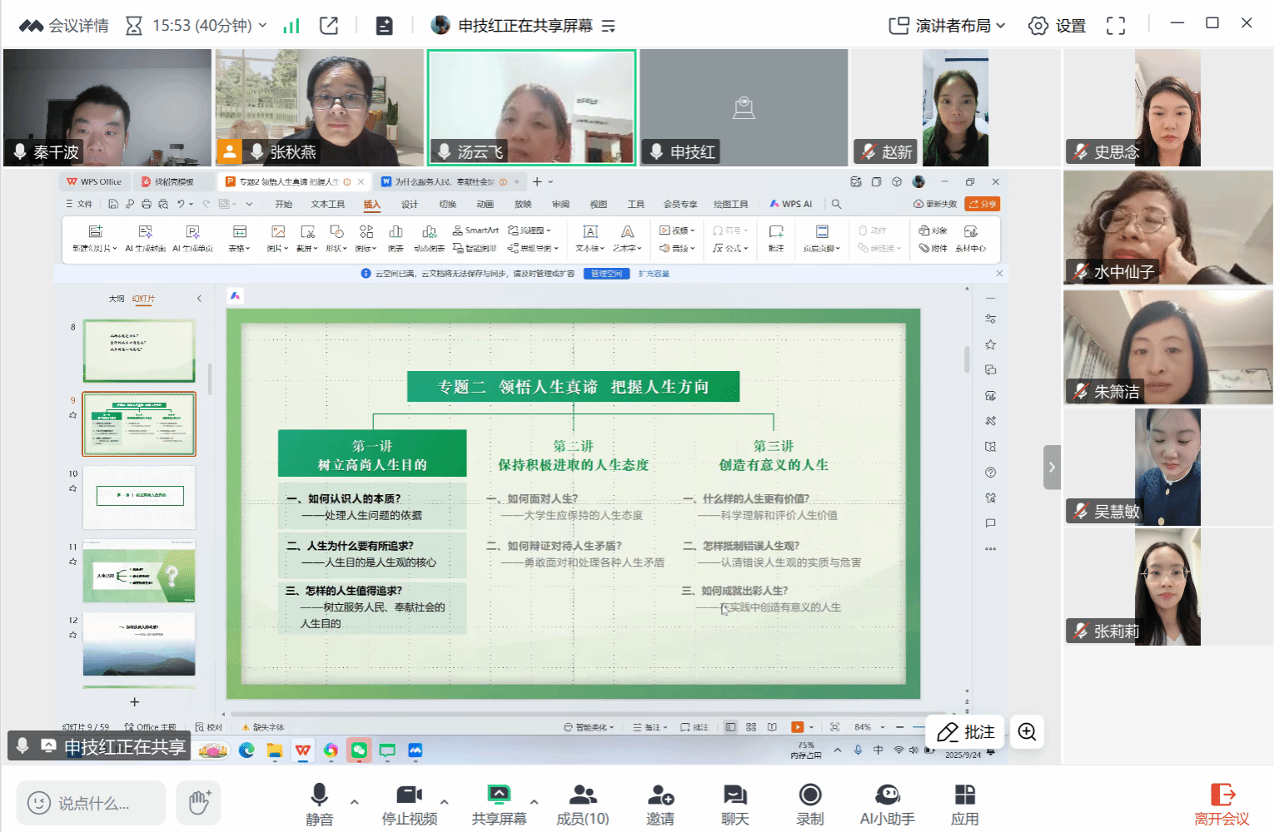Click the 批注 annotate button
This screenshot has height=832, width=1274.
[966, 732]
